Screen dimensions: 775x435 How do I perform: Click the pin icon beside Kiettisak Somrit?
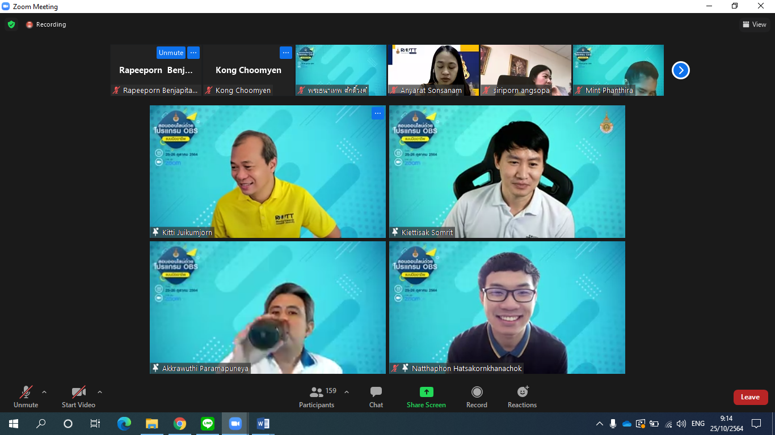click(395, 232)
